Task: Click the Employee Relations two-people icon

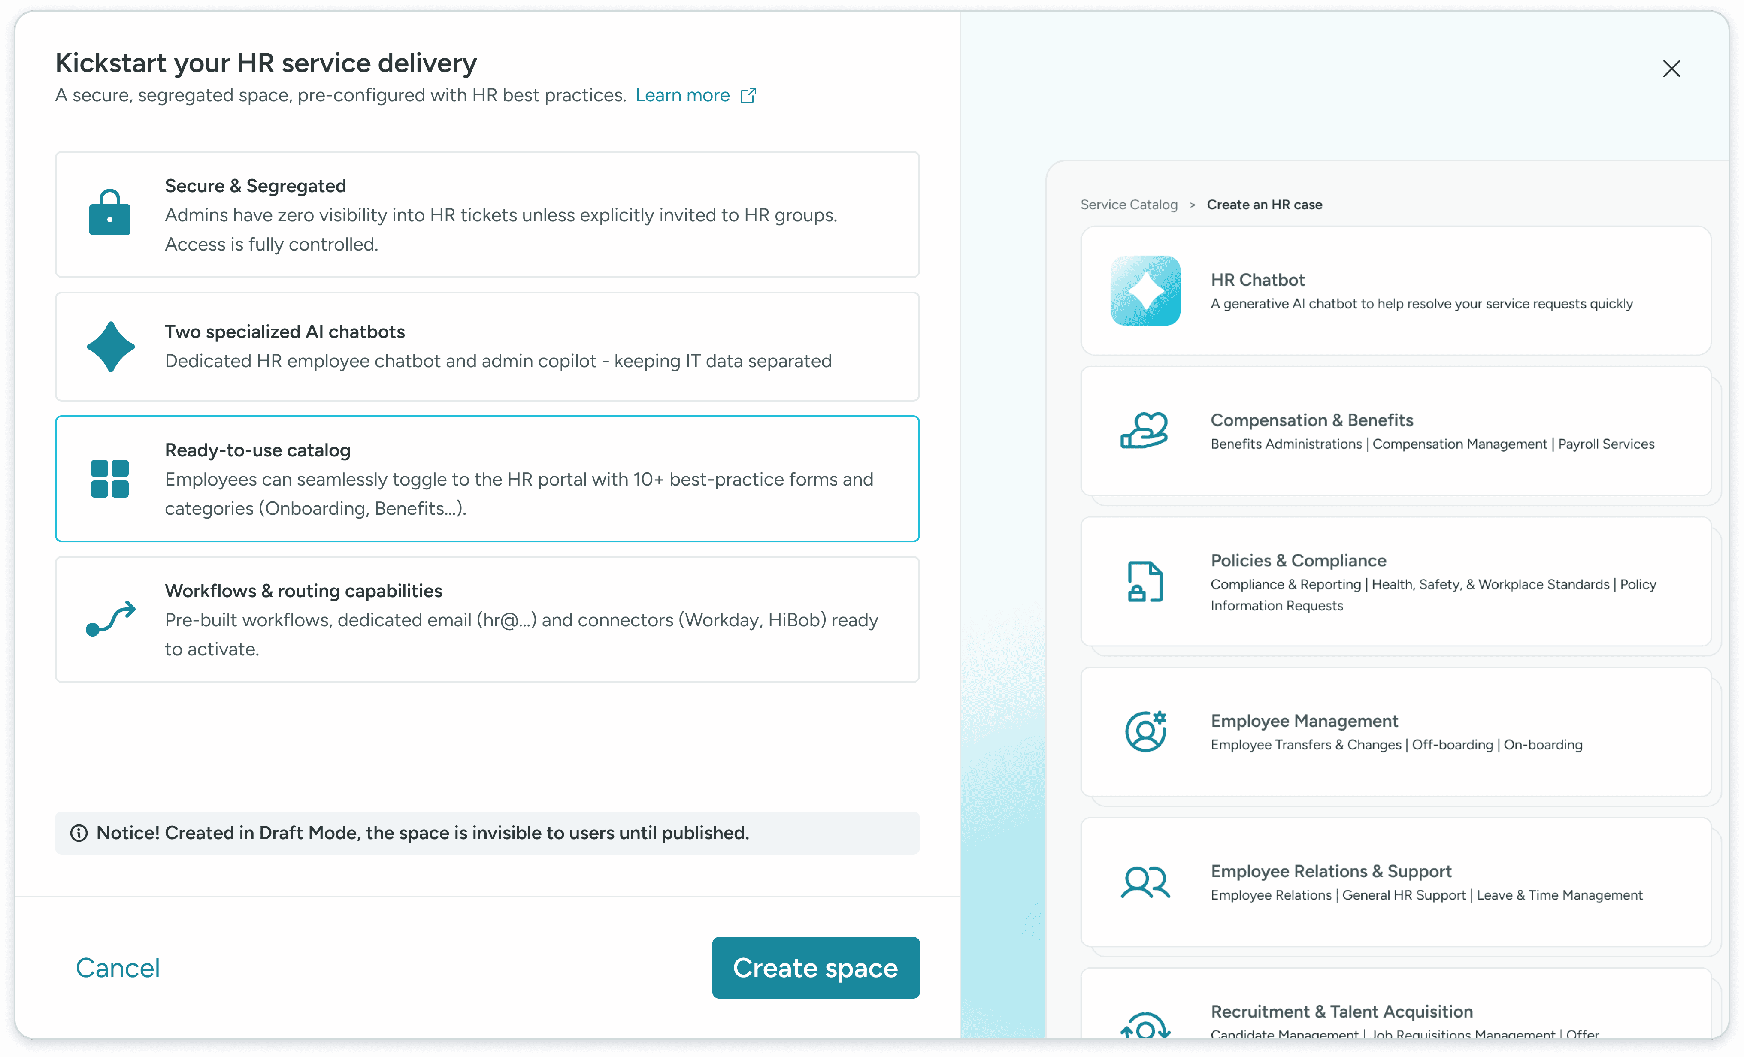Action: pos(1145,882)
